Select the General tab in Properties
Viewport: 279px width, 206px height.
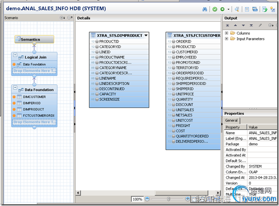231,120
